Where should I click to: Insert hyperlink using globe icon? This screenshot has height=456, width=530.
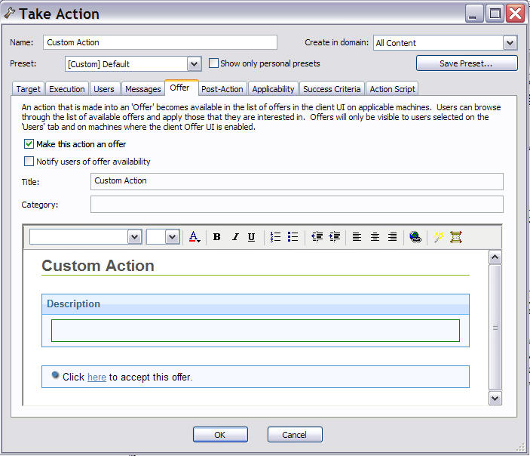pyautogui.click(x=415, y=237)
